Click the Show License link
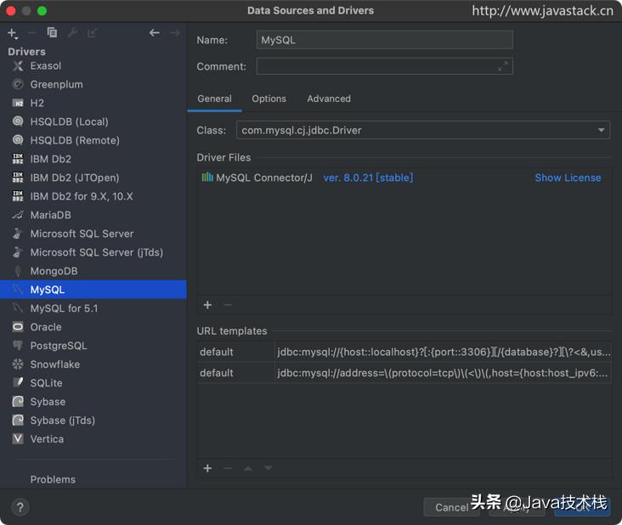This screenshot has width=622, height=525. [568, 178]
